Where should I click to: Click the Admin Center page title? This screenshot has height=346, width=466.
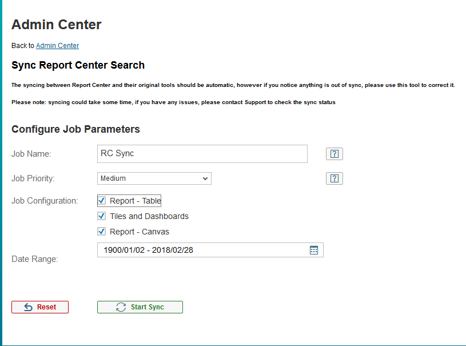pyautogui.click(x=57, y=25)
